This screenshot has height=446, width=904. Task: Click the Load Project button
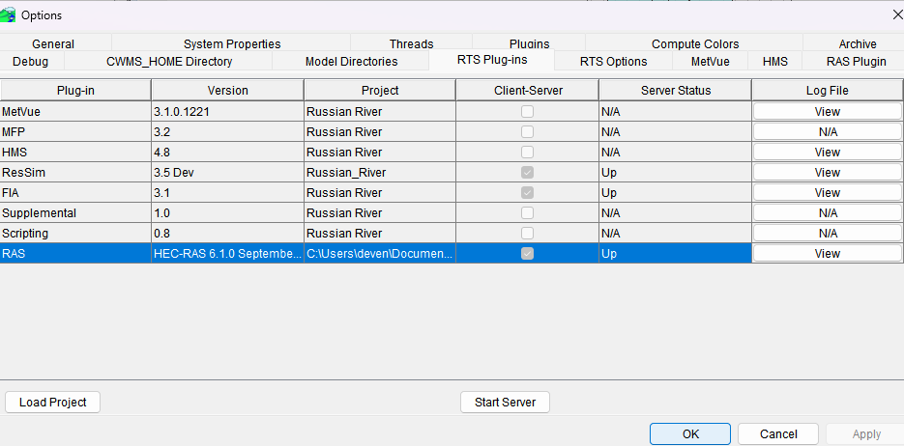click(x=52, y=403)
